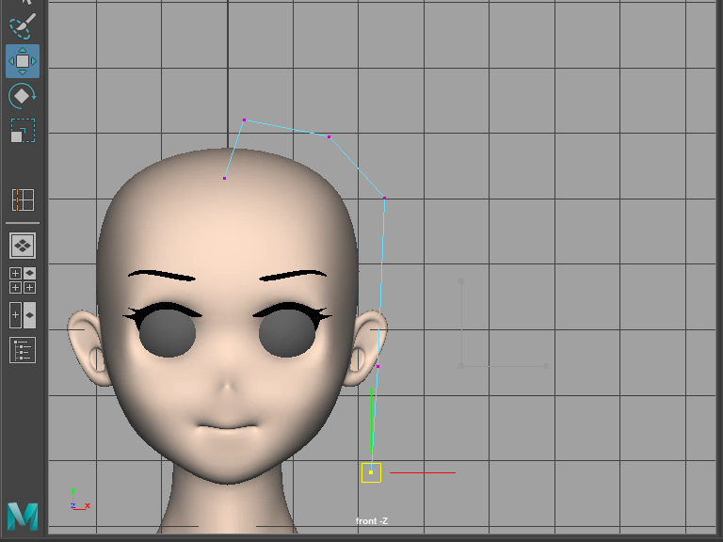
Task: Select the curve point on the forehead
Action: (x=224, y=178)
